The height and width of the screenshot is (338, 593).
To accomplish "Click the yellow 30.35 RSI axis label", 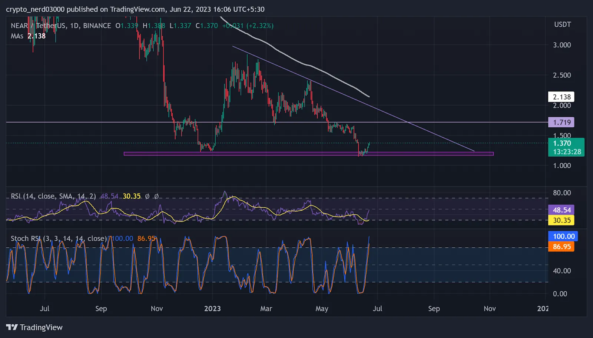I will coord(561,220).
